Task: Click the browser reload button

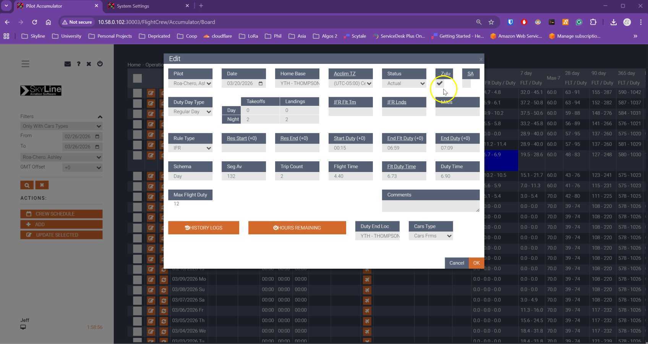Action: coord(34,22)
